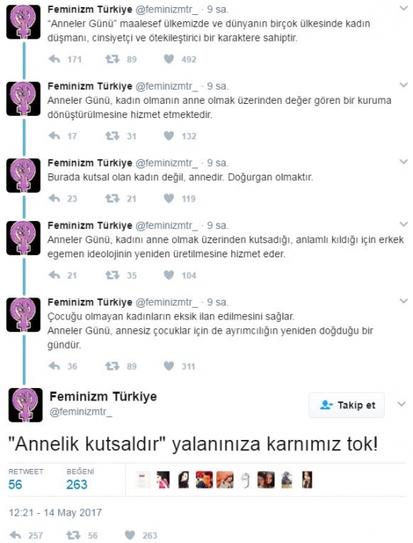Reply to the main tweet with 257 replies

coord(16,535)
